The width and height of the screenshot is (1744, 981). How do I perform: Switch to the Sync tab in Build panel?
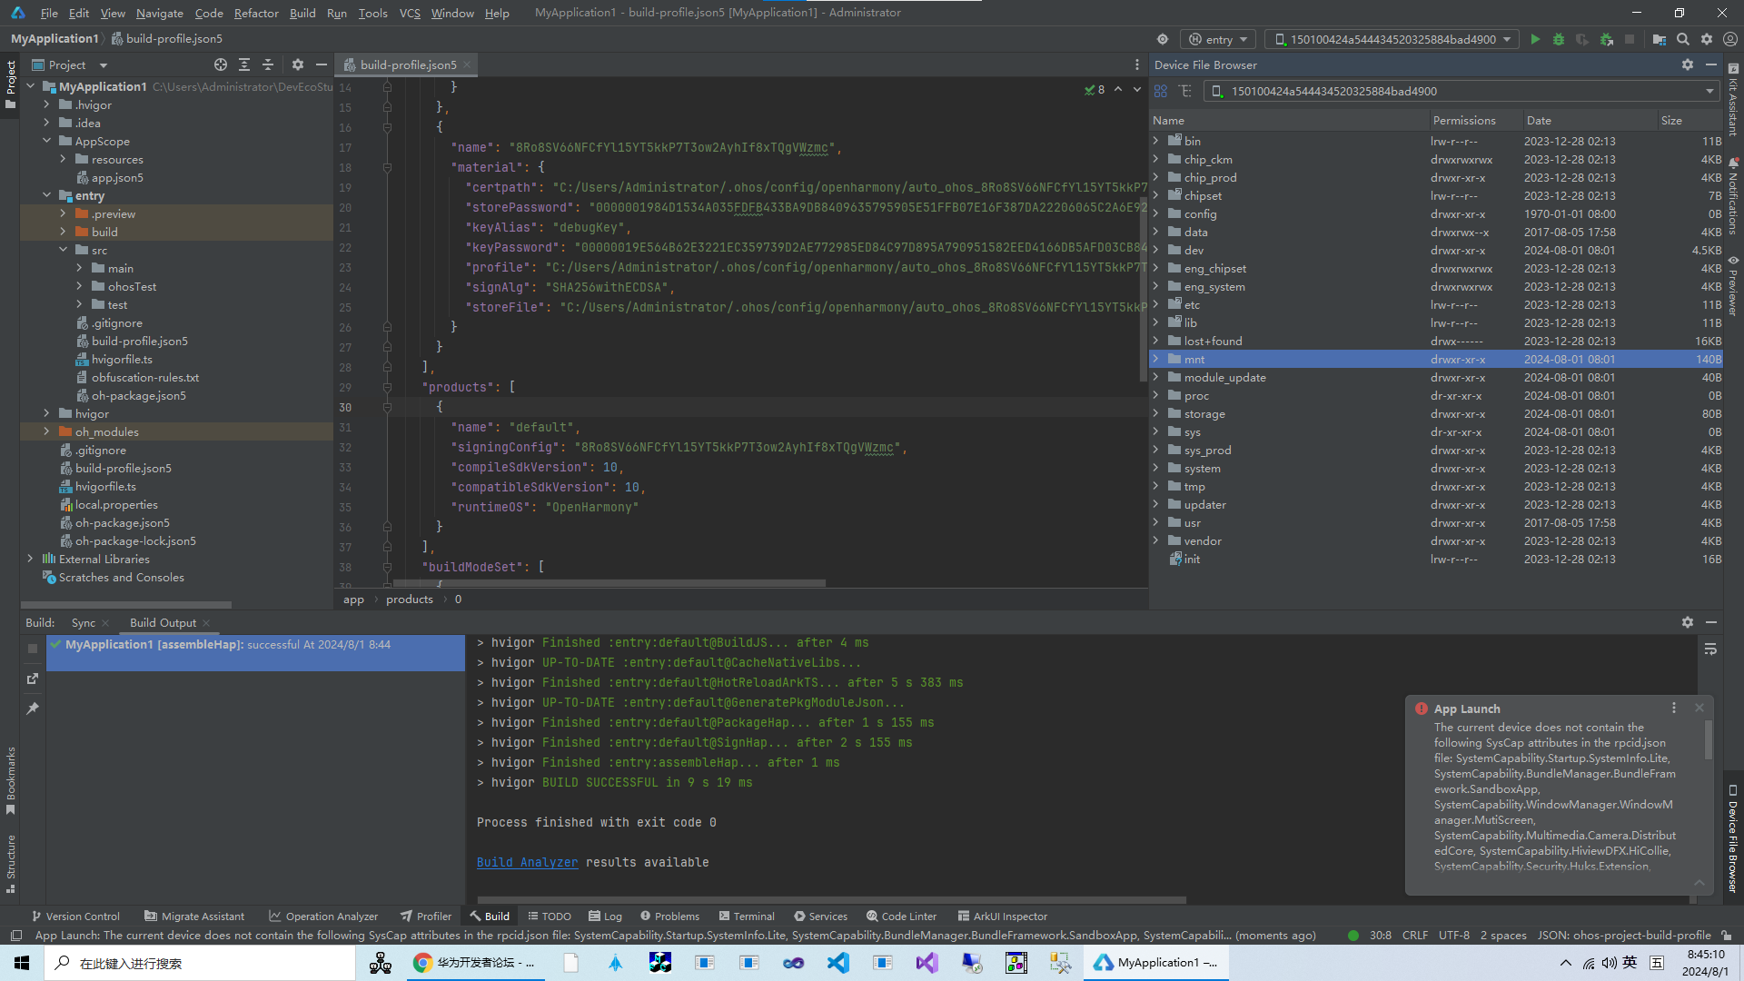click(x=84, y=622)
